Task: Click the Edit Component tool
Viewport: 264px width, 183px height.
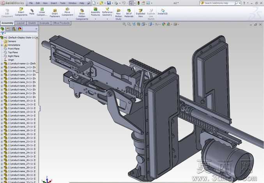Action: [7, 13]
